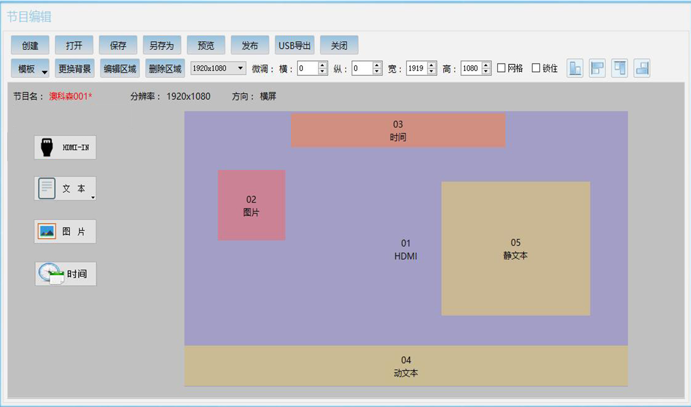Image resolution: width=691 pixels, height=407 pixels.
Task: Click inside the 宽 width input field
Action: pyautogui.click(x=416, y=68)
